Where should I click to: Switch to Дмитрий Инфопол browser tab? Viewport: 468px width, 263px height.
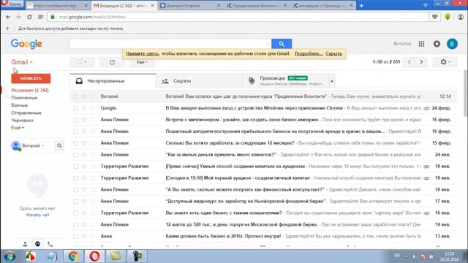click(x=190, y=5)
